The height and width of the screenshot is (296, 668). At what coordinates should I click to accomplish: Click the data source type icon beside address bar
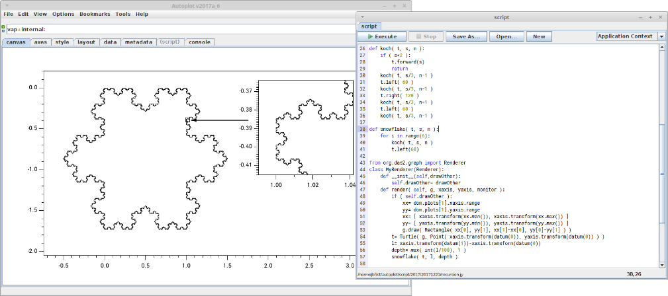(x=3, y=29)
